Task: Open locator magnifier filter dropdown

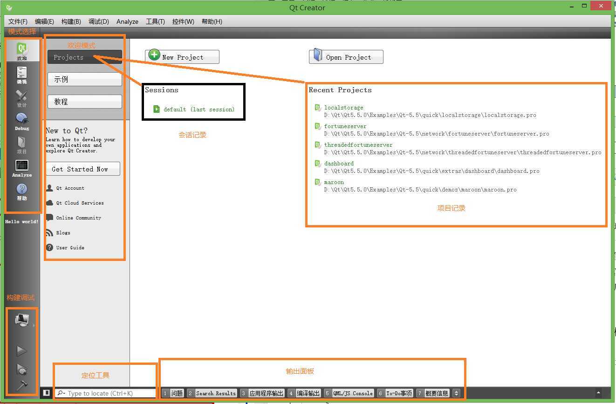Action: (x=61, y=393)
